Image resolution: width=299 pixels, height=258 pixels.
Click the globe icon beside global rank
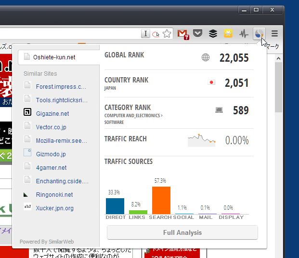(206, 57)
